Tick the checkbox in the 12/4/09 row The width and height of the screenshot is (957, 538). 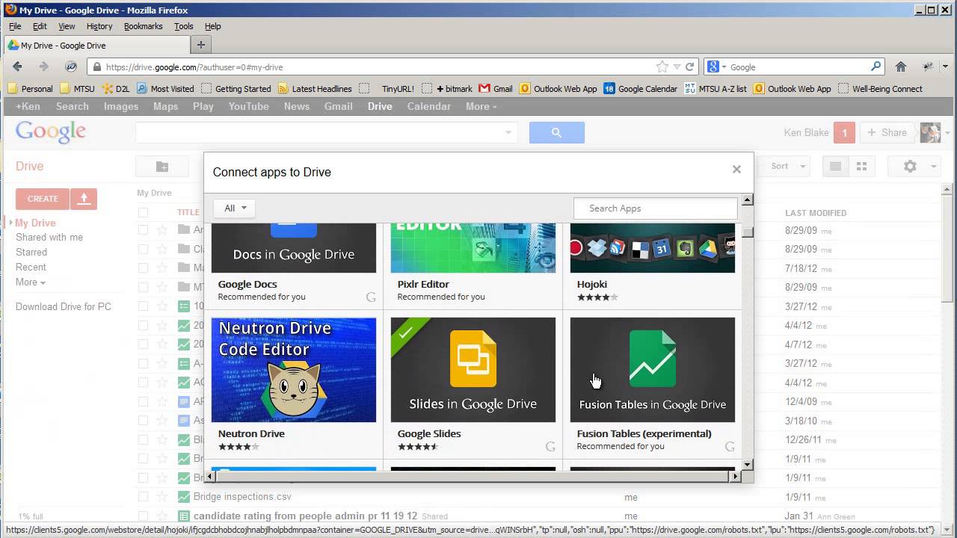[x=143, y=401]
